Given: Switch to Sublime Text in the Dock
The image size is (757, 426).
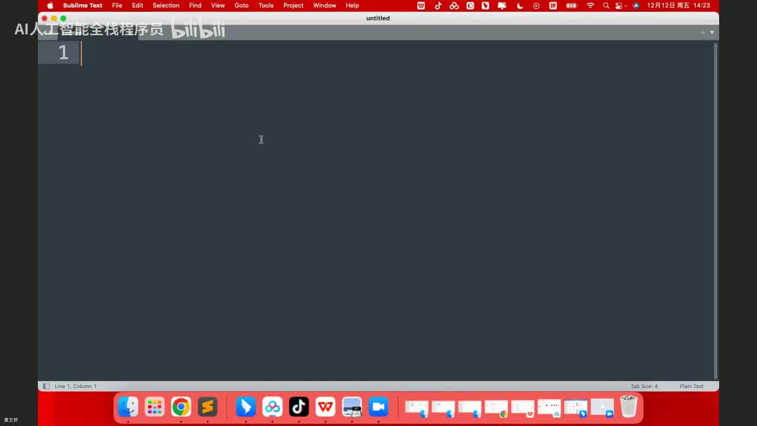Looking at the screenshot, I should tap(208, 407).
